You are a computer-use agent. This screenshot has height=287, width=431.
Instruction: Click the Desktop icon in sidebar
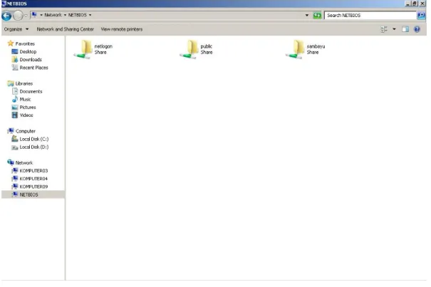pyautogui.click(x=15, y=51)
